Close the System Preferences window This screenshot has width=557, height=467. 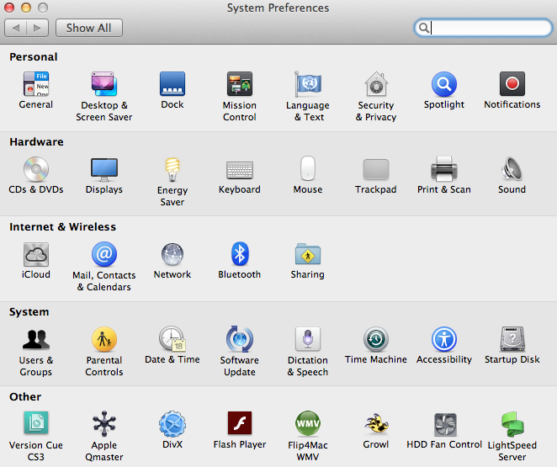pos(9,8)
